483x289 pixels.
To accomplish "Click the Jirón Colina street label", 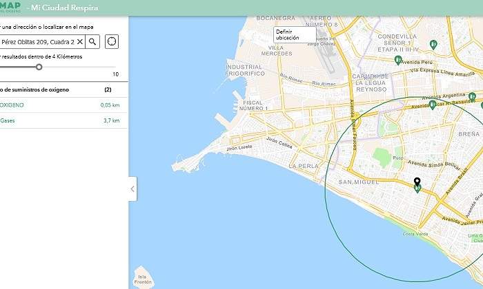I will tap(279, 143).
